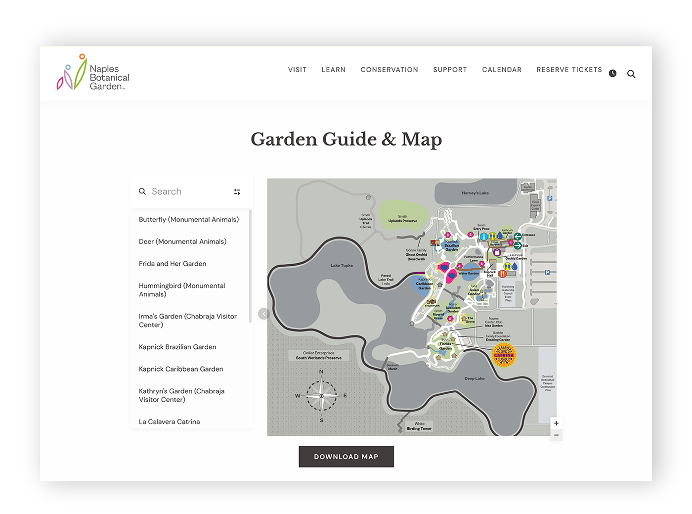This screenshot has height=514, width=692.
Task: Click the blue drinking fountain droplet icon on the map
Action: point(499,235)
